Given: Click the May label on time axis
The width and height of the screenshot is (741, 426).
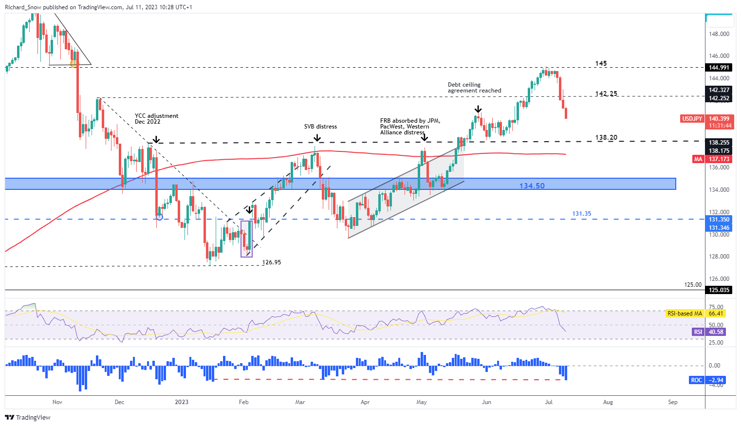Looking at the screenshot, I should (422, 402).
